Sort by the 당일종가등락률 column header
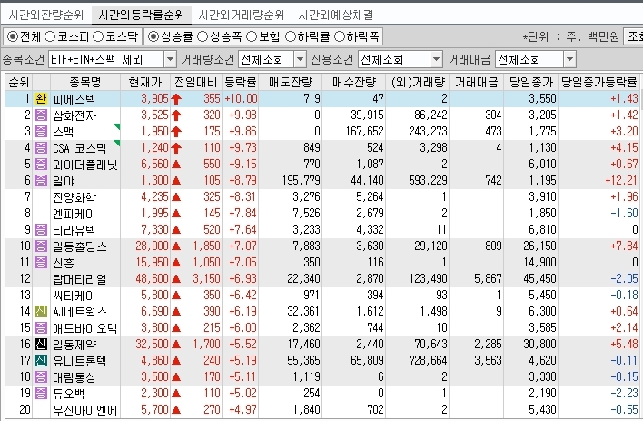This screenshot has width=643, height=421. [x=598, y=82]
